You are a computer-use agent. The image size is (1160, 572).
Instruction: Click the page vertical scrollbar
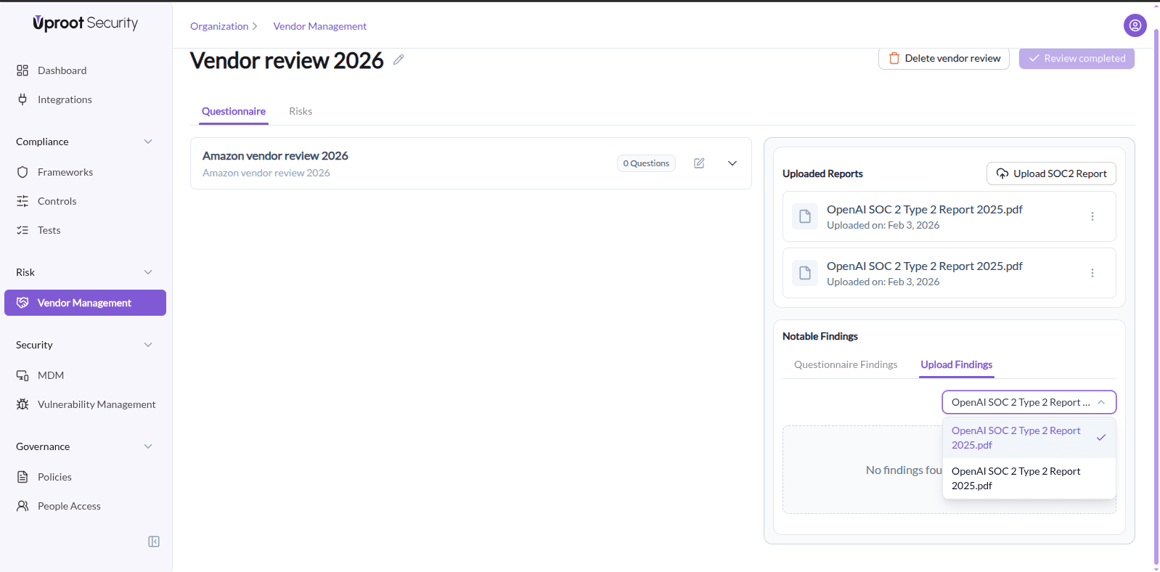click(1156, 290)
